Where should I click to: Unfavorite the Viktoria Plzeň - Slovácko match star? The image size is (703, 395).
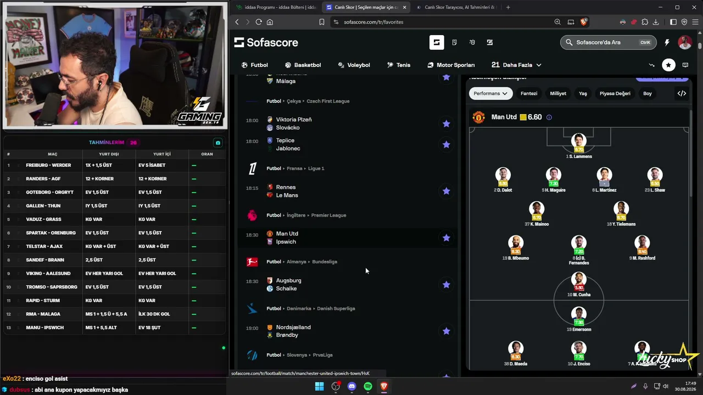click(x=446, y=124)
